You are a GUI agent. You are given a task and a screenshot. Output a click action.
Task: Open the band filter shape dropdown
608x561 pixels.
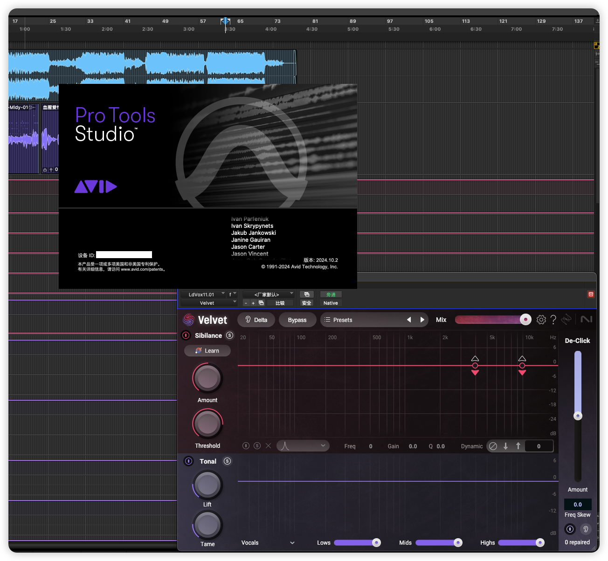pyautogui.click(x=303, y=446)
